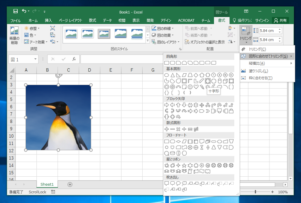
Task: Click the 背景の削除 (remove background) icon
Action: [14, 35]
